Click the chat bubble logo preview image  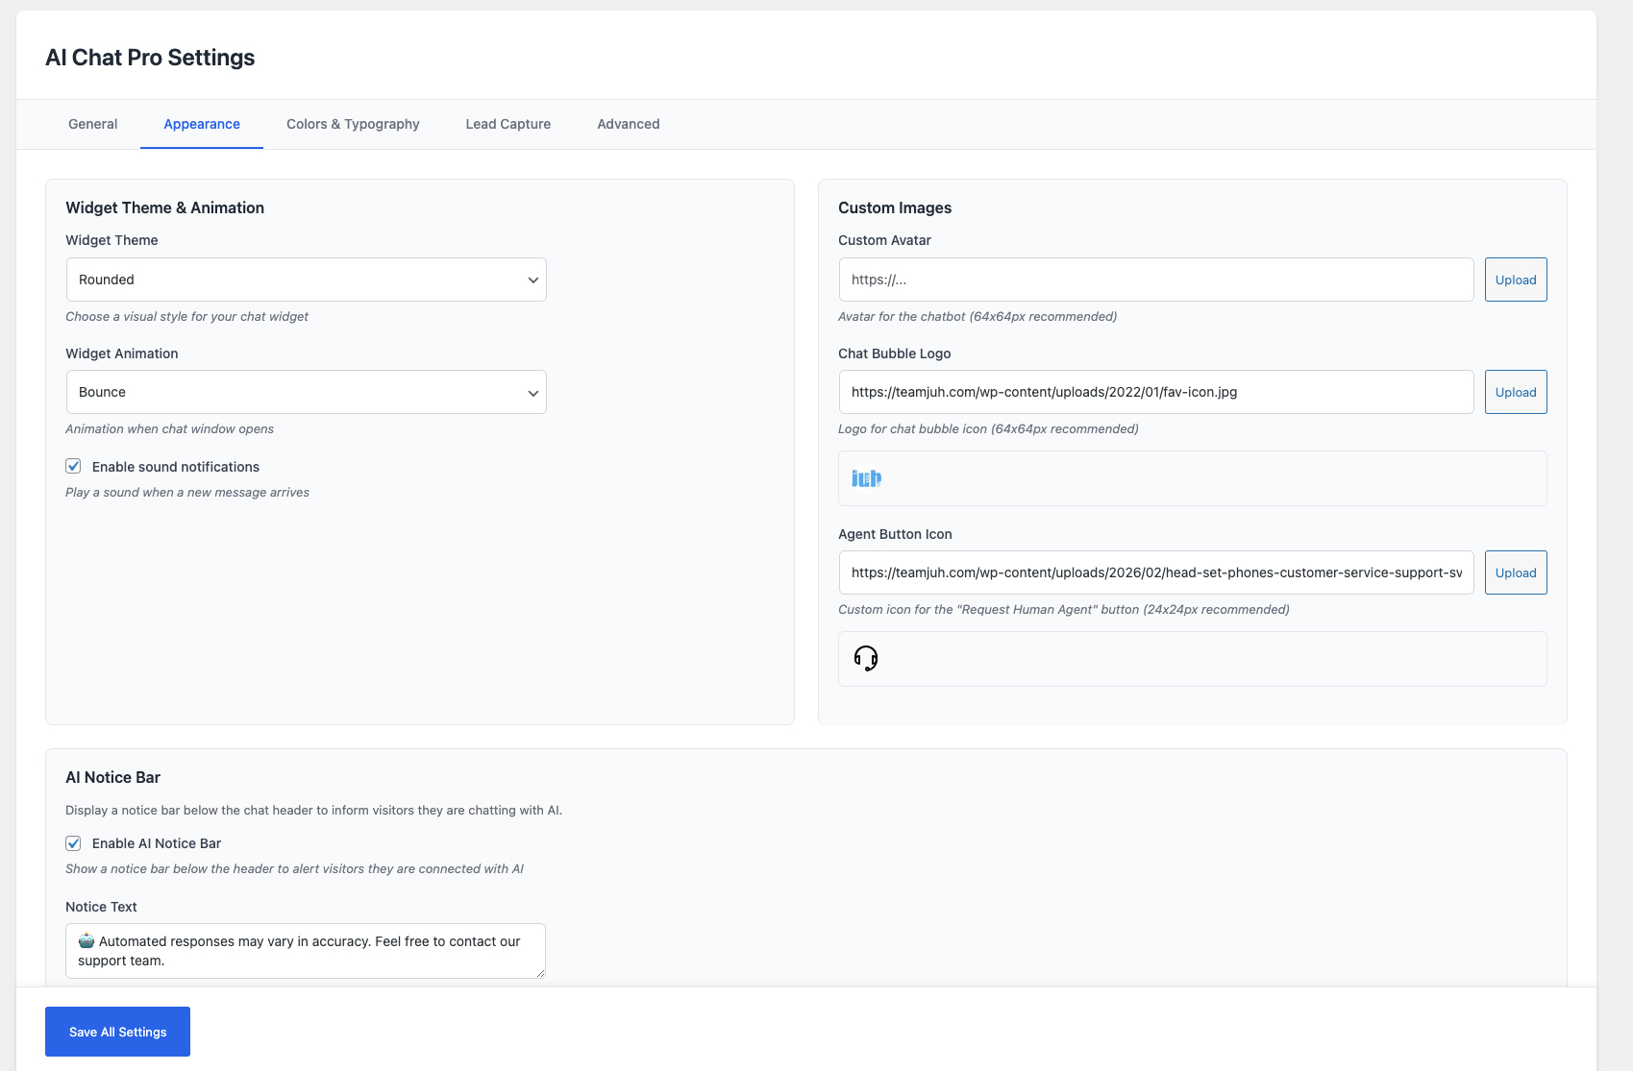[x=865, y=477]
